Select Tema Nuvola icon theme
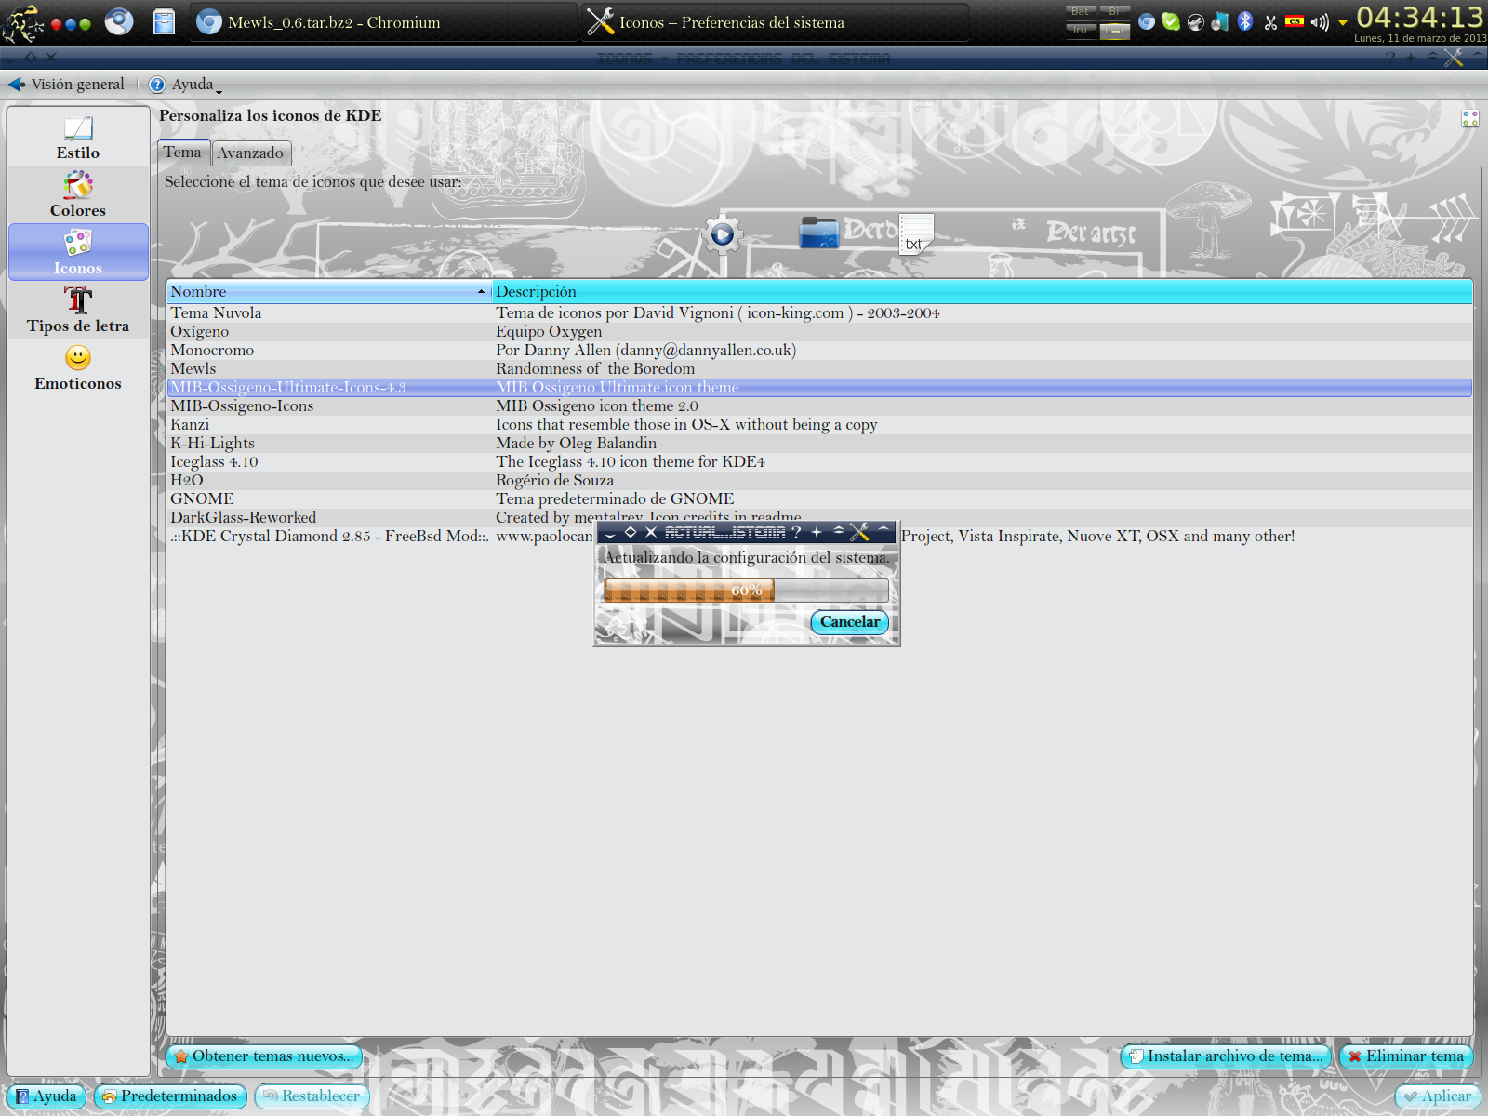The image size is (1488, 1116). 819,313
